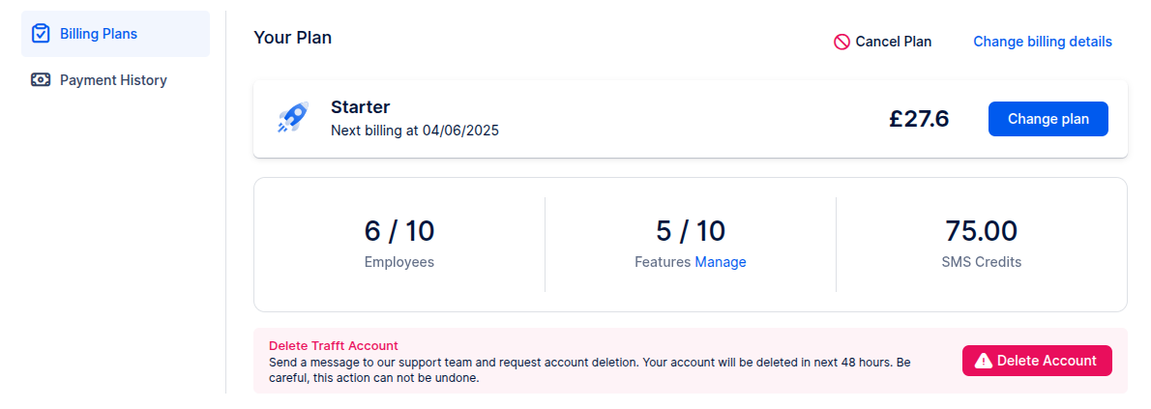Viewport: 1151px width, 409px height.
Task: Click the Starter plan name text
Action: pyautogui.click(x=361, y=107)
